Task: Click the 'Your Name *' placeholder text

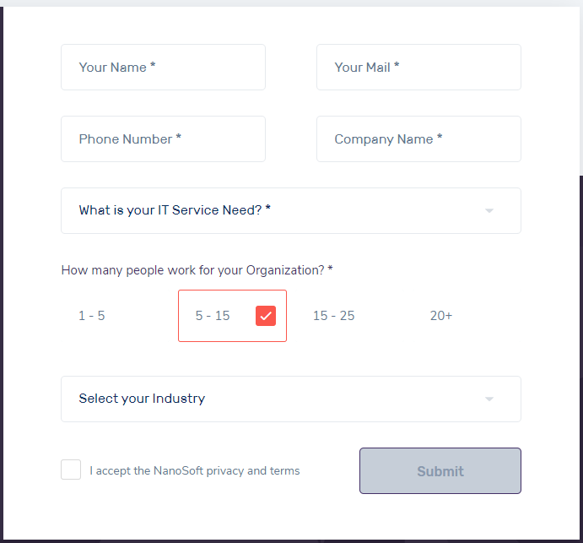Action: click(117, 68)
